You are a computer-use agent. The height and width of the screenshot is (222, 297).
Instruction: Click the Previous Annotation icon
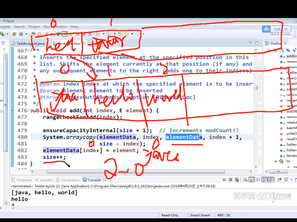coord(109,34)
